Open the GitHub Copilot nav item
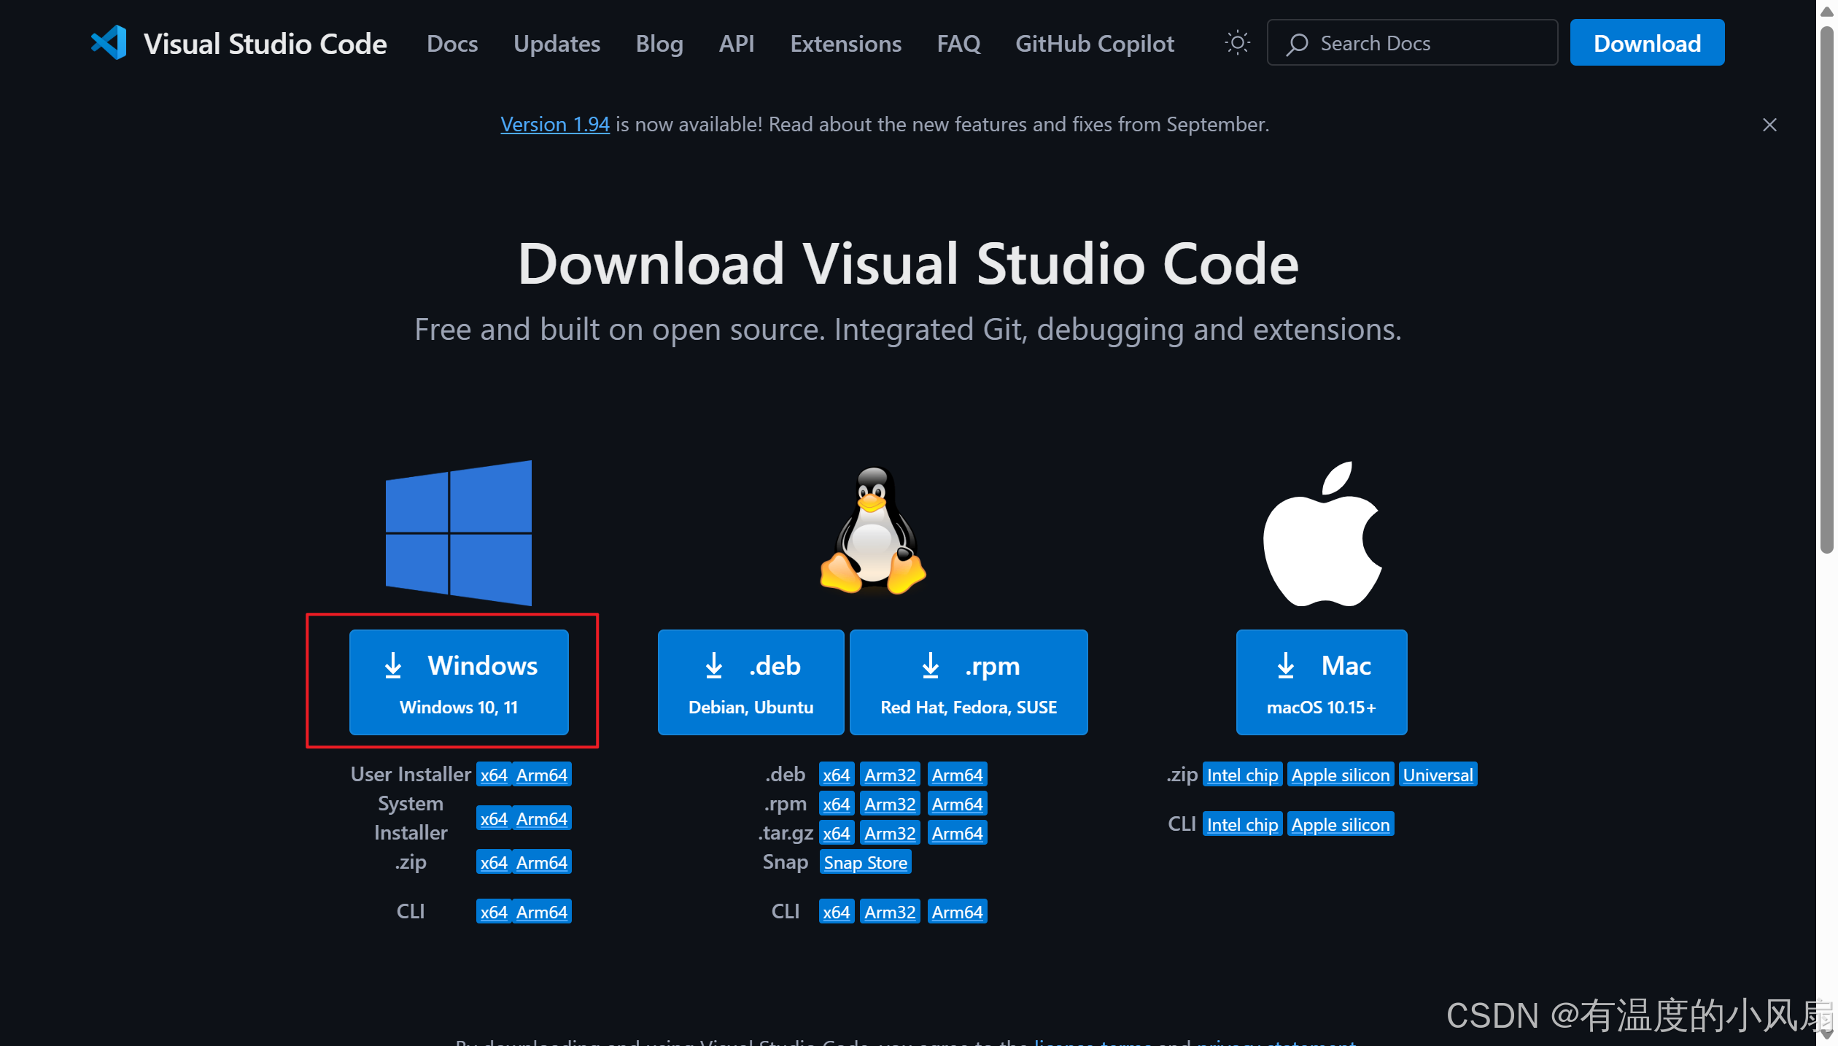 coord(1094,44)
